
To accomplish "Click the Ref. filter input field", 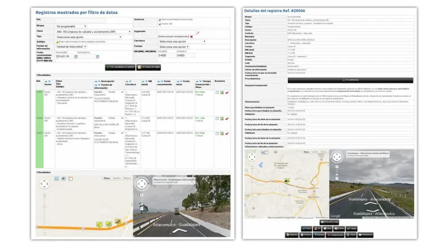I will tap(80, 20).
